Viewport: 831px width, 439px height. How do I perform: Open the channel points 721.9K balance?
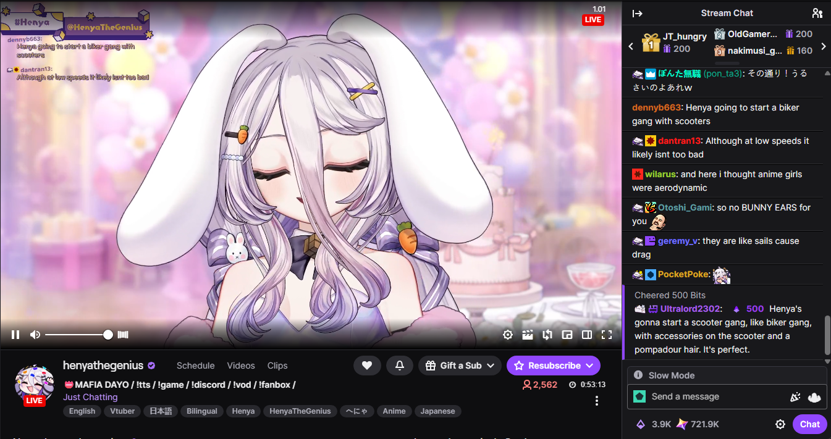[x=698, y=424]
